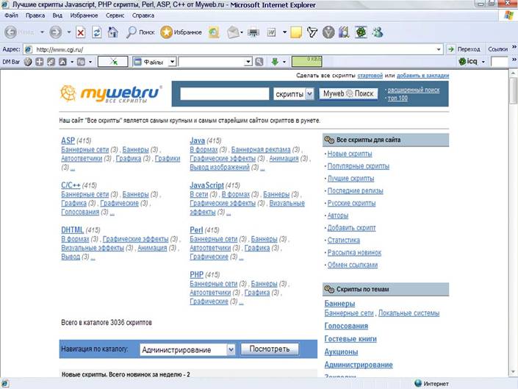Click the green download arrow icon
This screenshot has width=518, height=389.
(275, 62)
